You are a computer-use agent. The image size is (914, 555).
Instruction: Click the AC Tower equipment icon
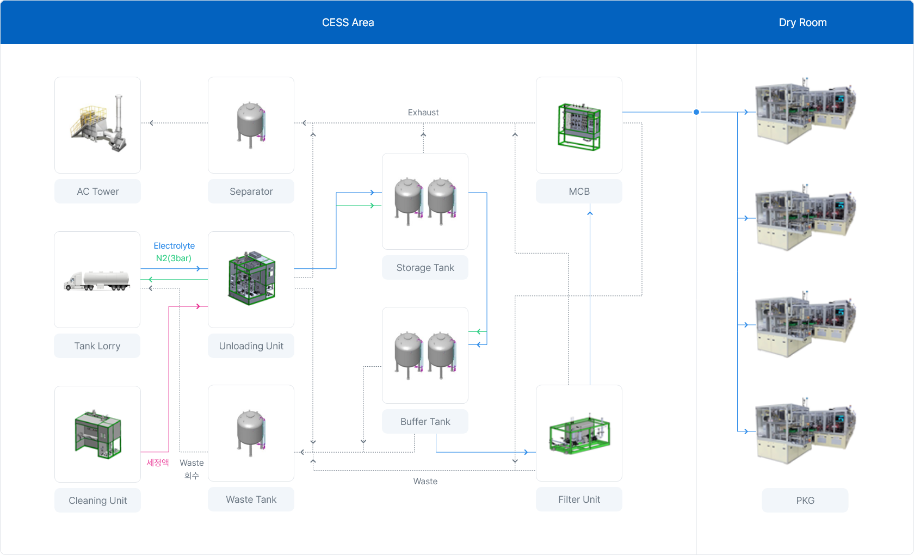(x=97, y=125)
